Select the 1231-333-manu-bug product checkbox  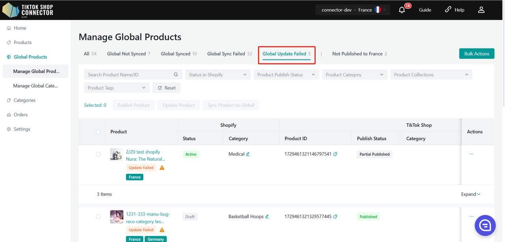coord(98,216)
